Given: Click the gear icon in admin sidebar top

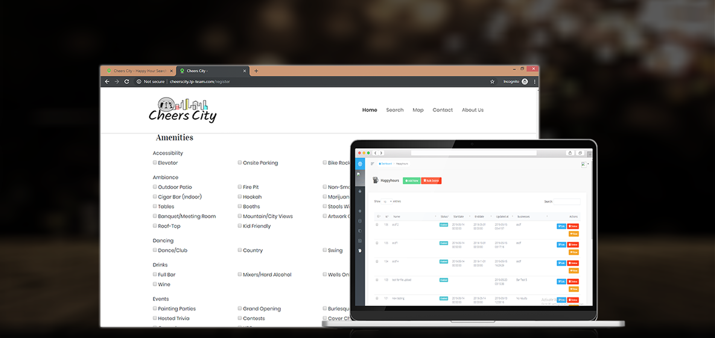Looking at the screenshot, I should 360,164.
